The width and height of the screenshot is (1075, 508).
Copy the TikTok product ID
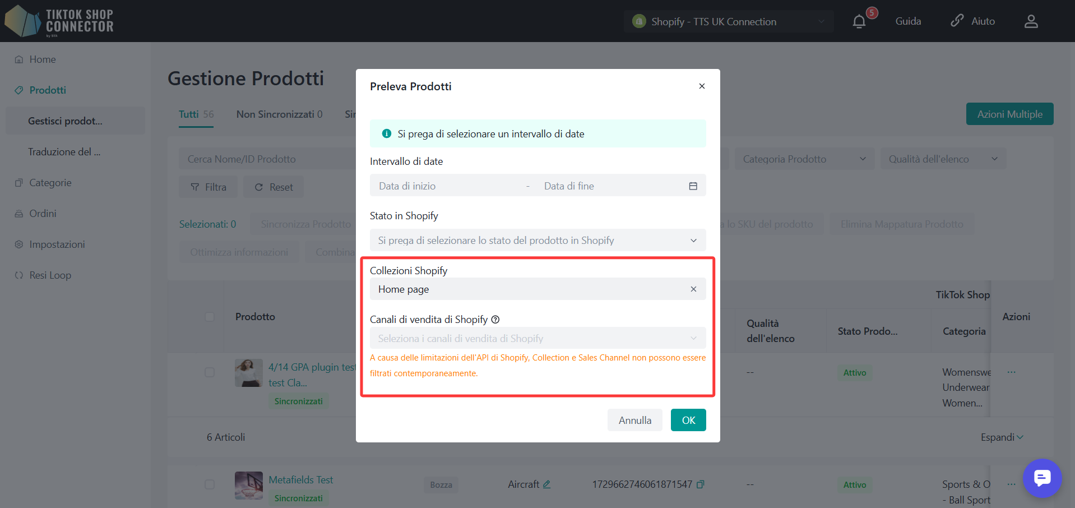[701, 484]
